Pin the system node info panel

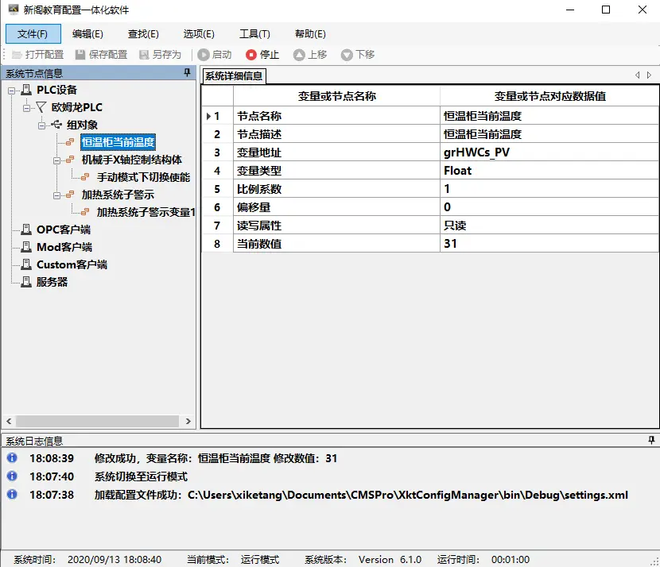tap(187, 73)
